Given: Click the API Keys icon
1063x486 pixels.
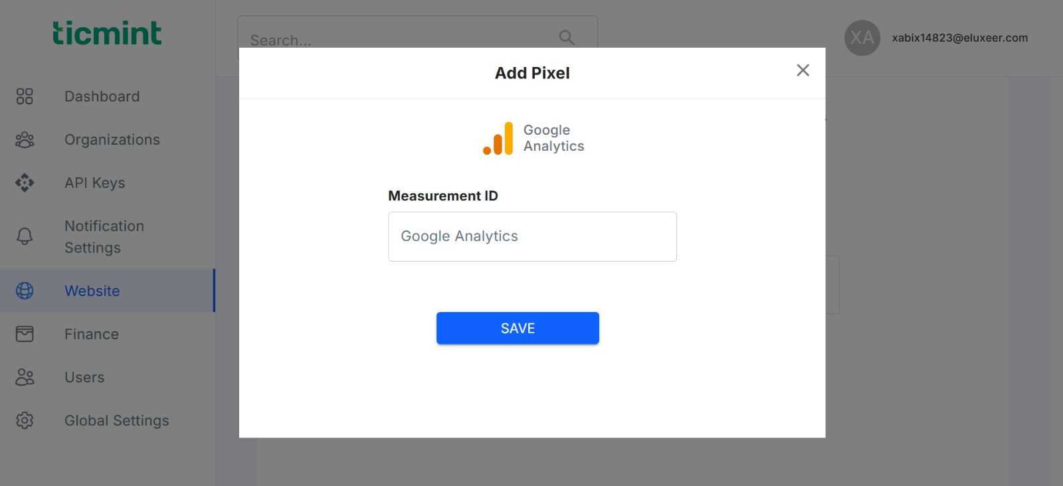Looking at the screenshot, I should pos(25,183).
